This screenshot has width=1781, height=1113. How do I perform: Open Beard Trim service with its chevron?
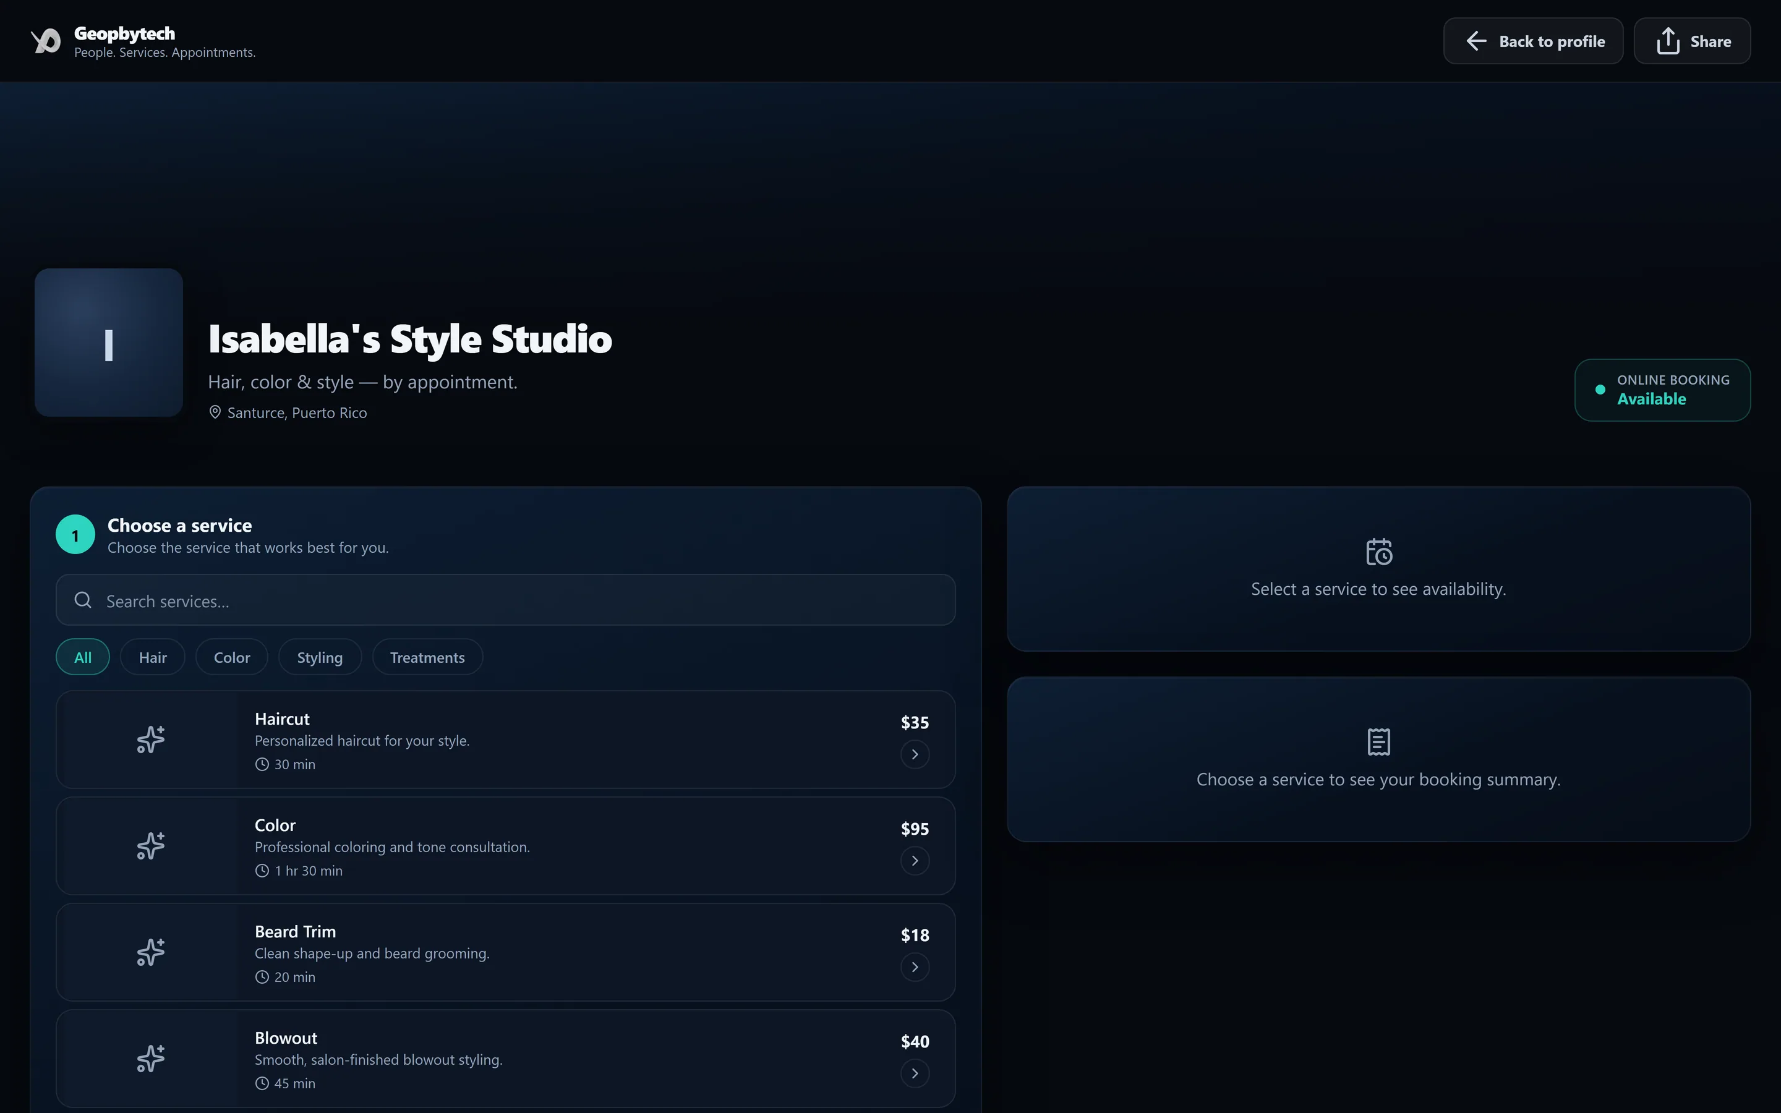[915, 967]
